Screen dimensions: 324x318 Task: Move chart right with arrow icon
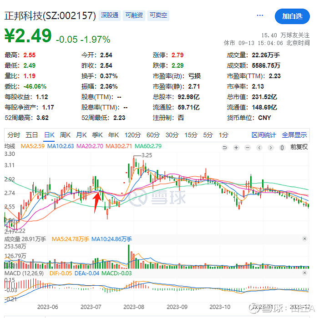coord(271,148)
